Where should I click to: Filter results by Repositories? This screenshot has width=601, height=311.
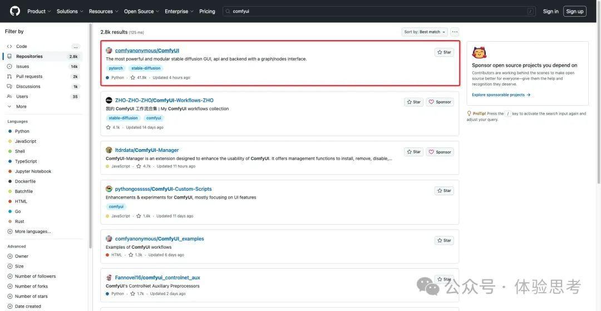43,56
